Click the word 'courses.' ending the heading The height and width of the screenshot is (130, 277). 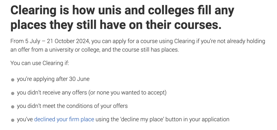[x=198, y=25]
